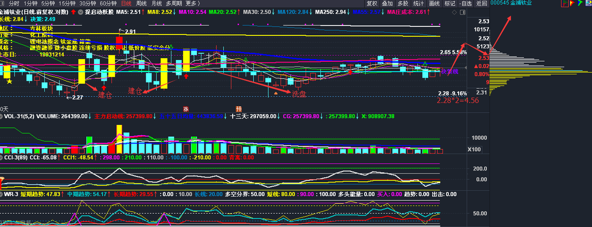
Task: Click the red flag icon at top right
Action: (572, 3)
